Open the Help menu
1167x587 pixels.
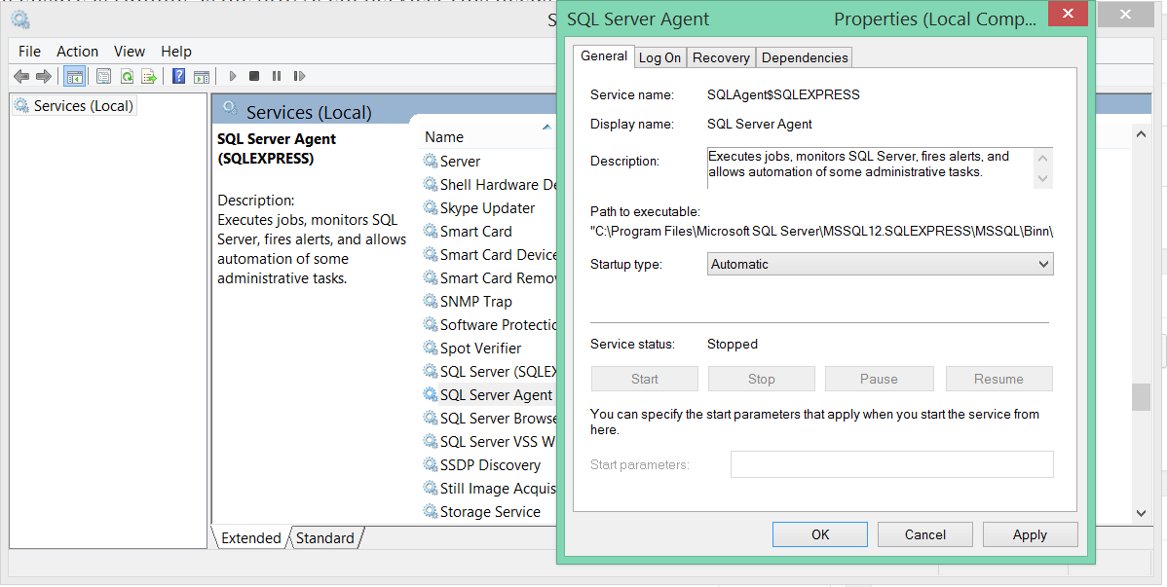tap(176, 52)
